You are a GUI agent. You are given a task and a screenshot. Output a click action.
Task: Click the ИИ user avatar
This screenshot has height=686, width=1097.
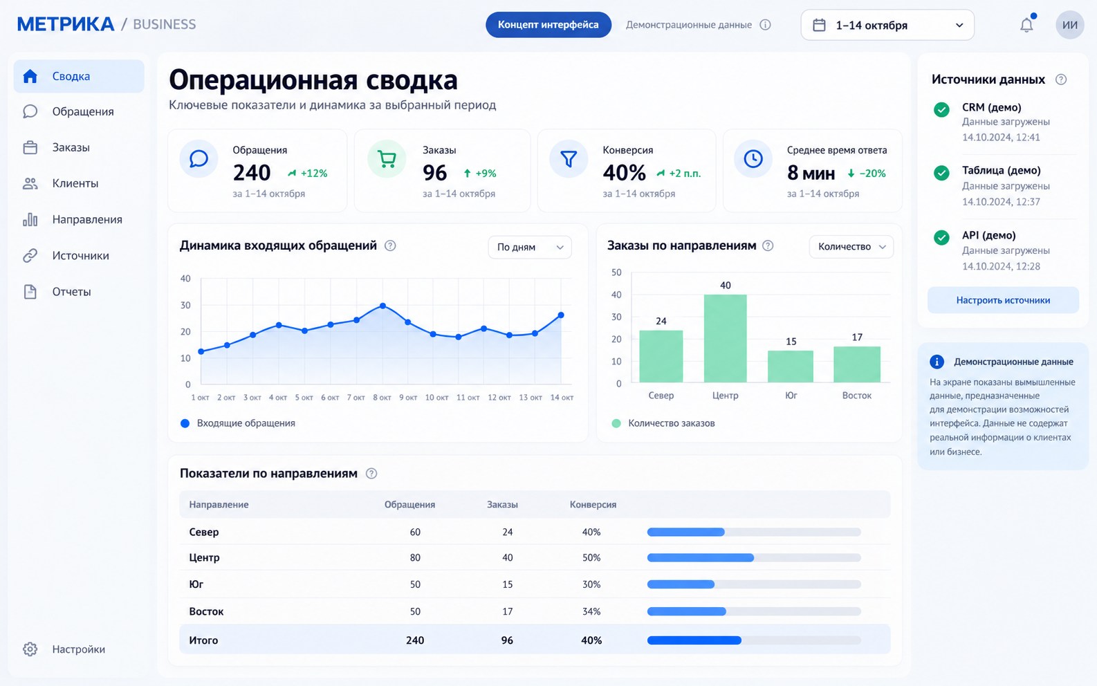(1069, 25)
